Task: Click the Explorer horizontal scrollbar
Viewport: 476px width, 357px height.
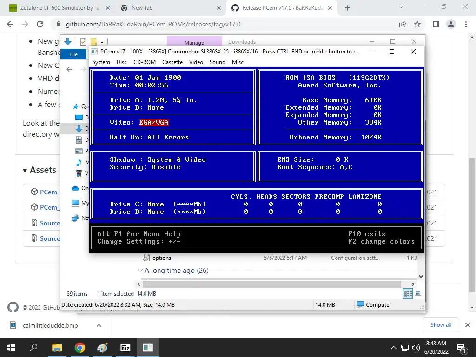Action: [x=271, y=284]
